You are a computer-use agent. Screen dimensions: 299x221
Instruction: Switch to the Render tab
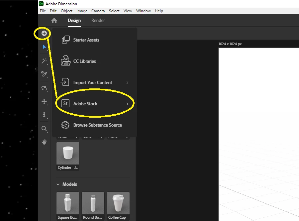click(98, 20)
